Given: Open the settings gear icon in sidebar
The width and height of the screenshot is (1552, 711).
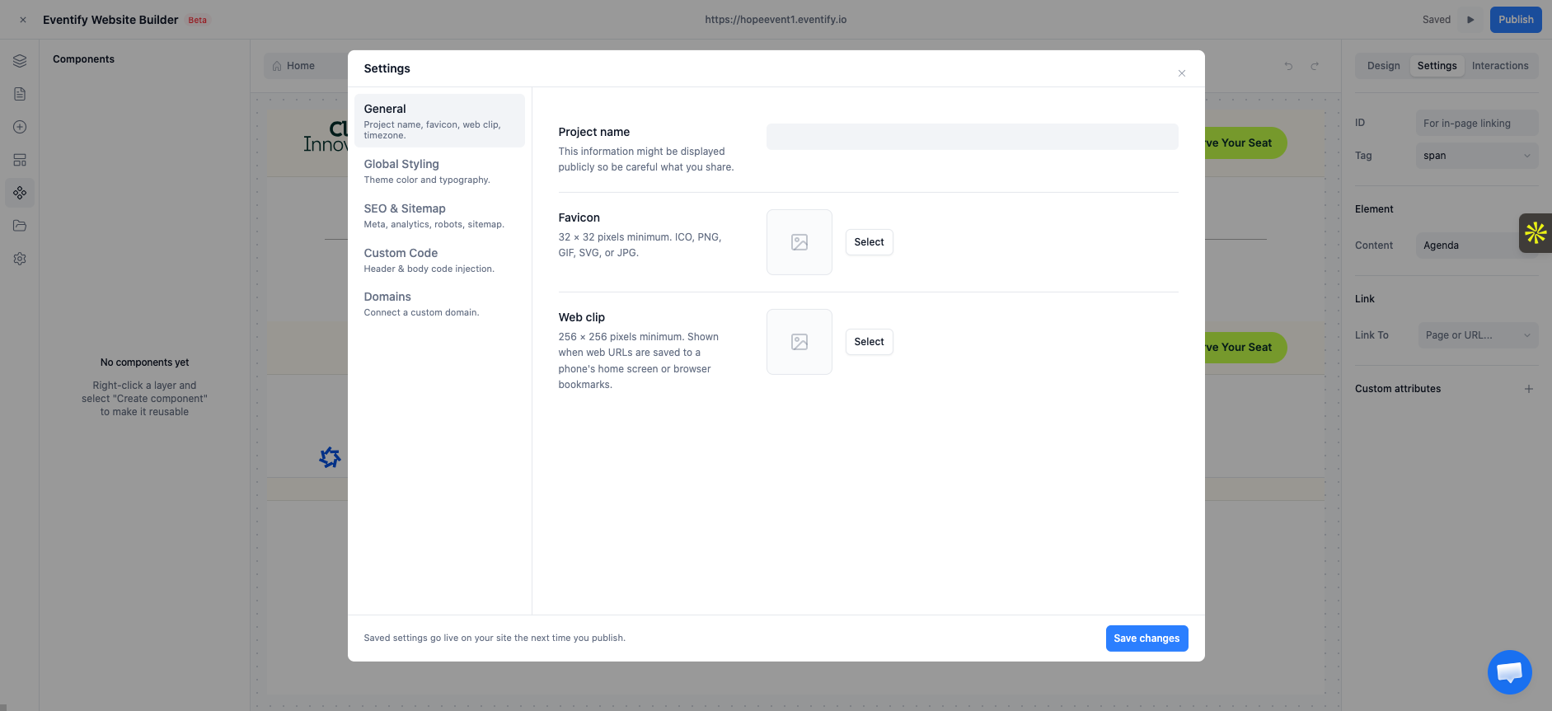Looking at the screenshot, I should (x=20, y=259).
